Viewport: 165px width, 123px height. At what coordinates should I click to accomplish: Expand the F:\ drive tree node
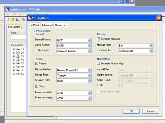point(14,60)
